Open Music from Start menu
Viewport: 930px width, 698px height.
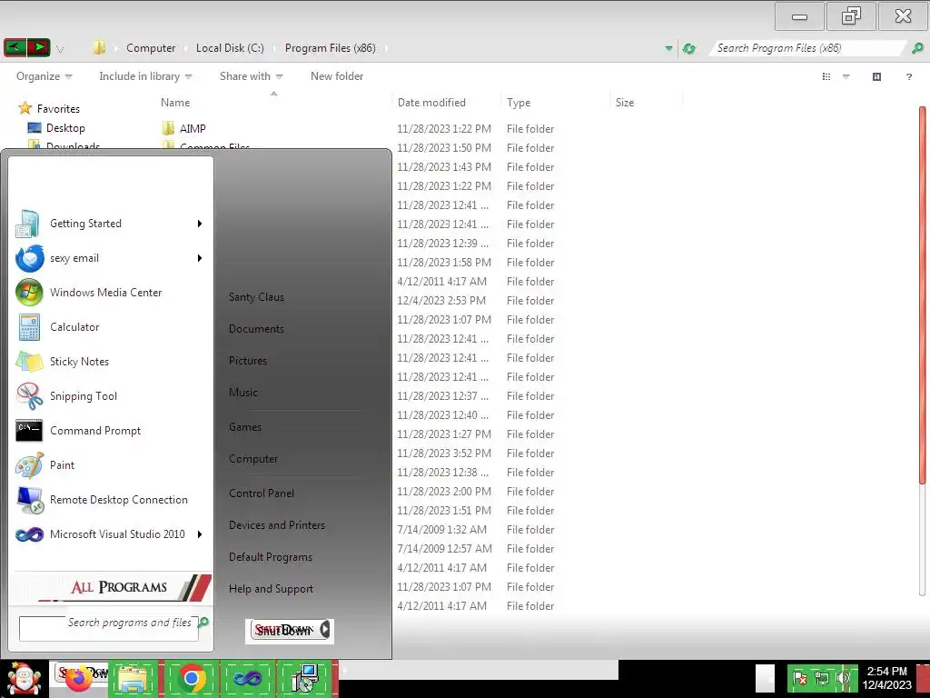[x=243, y=393]
